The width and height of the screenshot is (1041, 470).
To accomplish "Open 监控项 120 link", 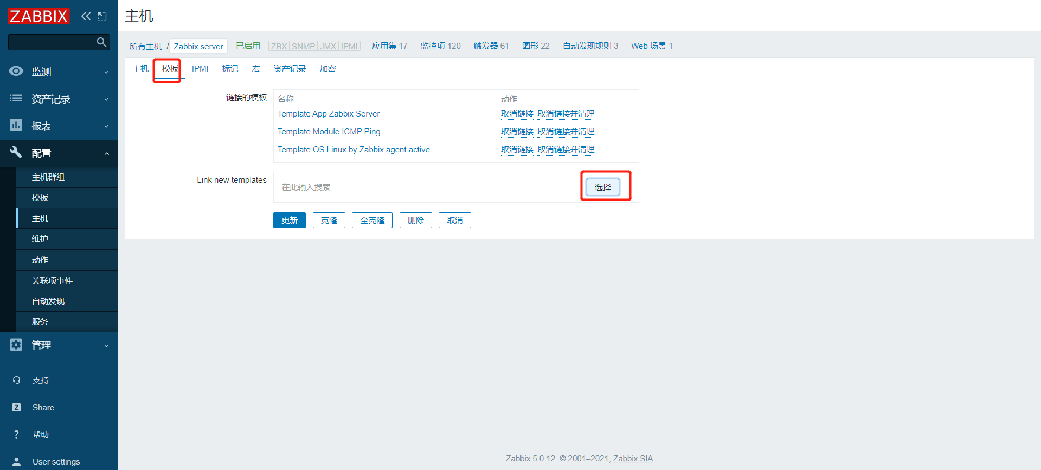I will [x=441, y=46].
